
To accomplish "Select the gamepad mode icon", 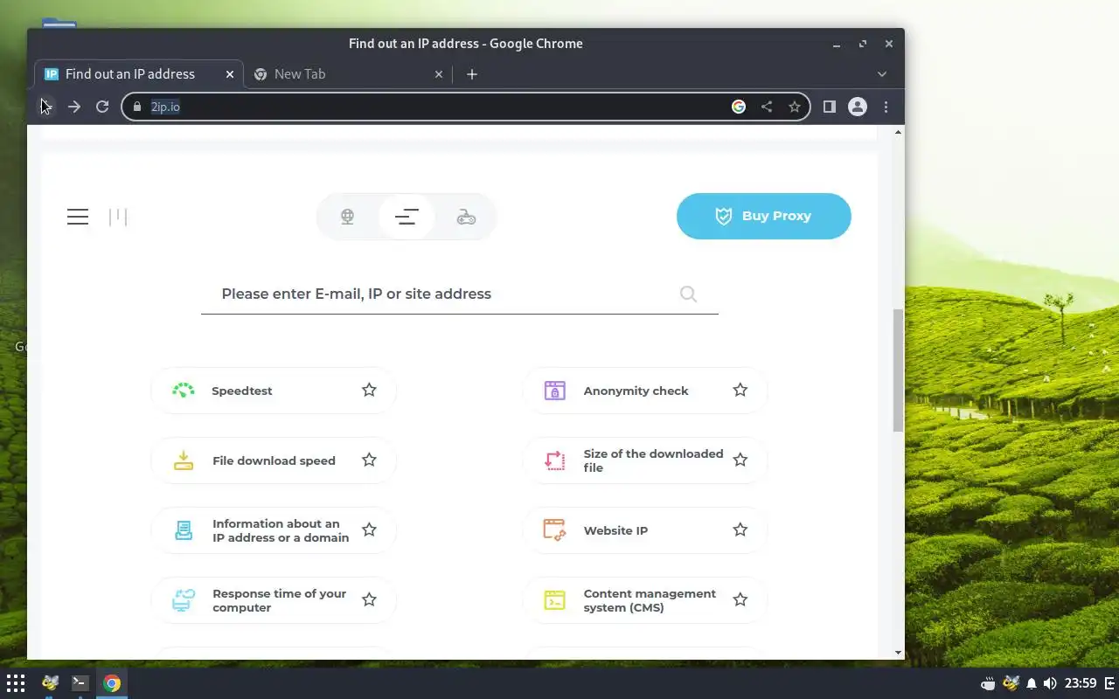I will (x=467, y=217).
